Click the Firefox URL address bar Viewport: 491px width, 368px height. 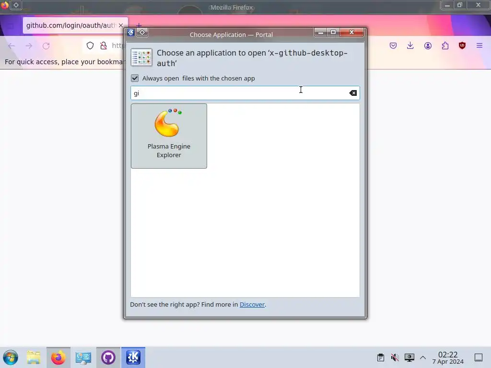(118, 46)
